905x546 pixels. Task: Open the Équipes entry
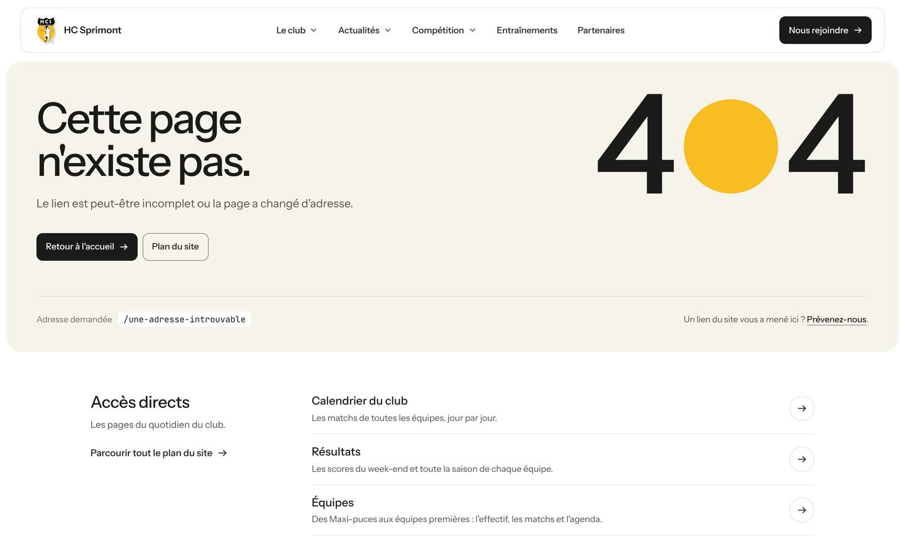[563, 510]
